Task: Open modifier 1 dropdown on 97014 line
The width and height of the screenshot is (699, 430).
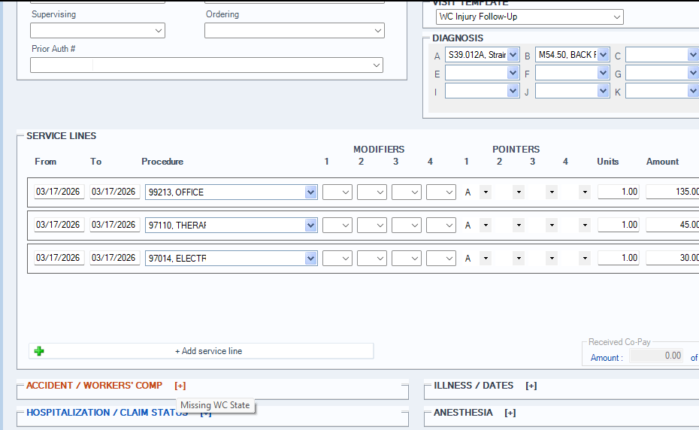Action: coord(337,259)
